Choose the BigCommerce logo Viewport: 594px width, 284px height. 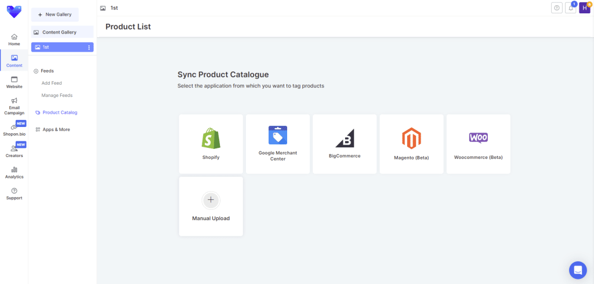click(x=345, y=138)
